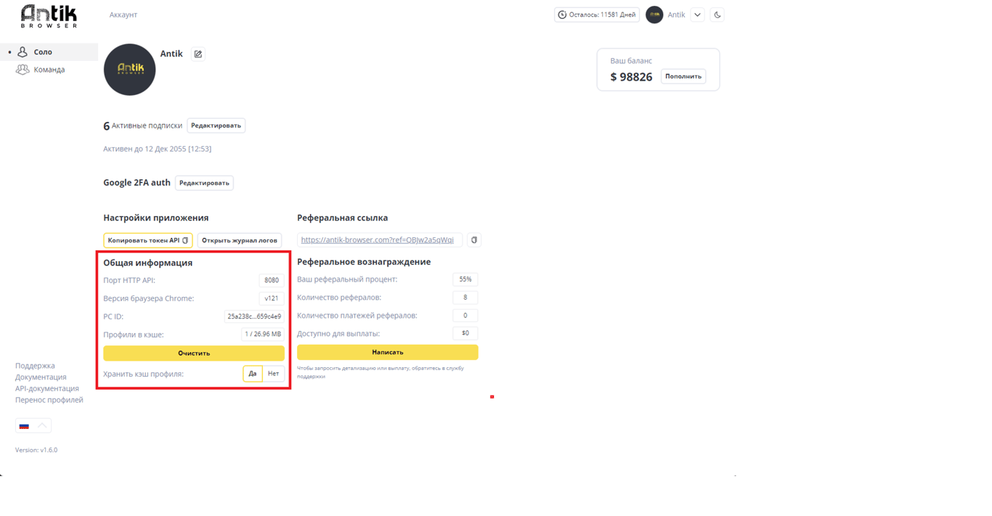Click the Настройки приложения heading
Screen dimensions: 992x516
pyautogui.click(x=156, y=218)
